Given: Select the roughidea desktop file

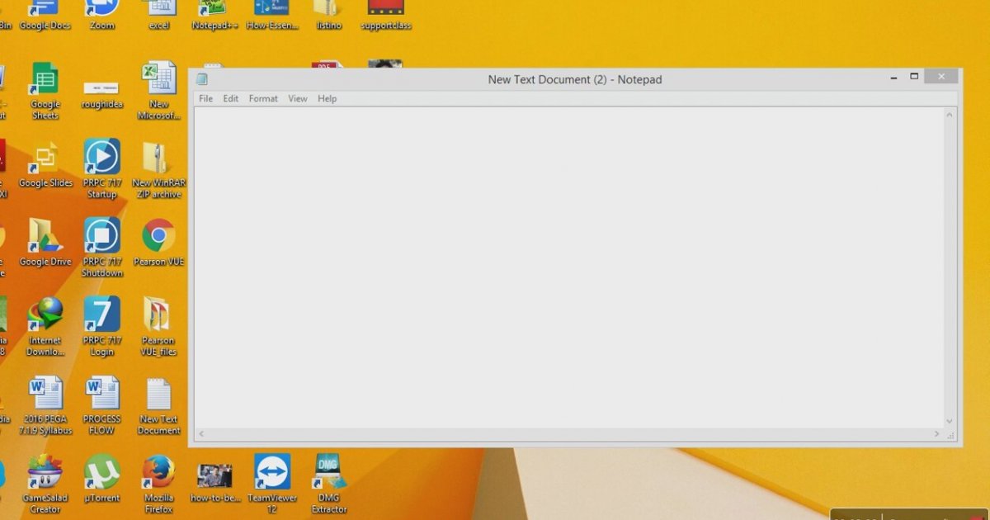Looking at the screenshot, I should tap(102, 95).
